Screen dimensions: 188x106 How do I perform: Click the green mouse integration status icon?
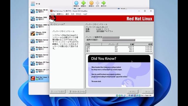coord(140,95)
